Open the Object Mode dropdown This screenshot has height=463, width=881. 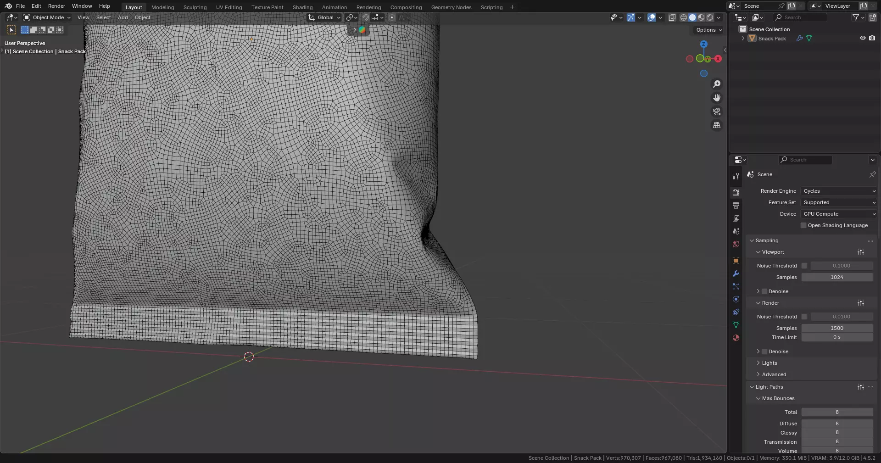click(47, 17)
